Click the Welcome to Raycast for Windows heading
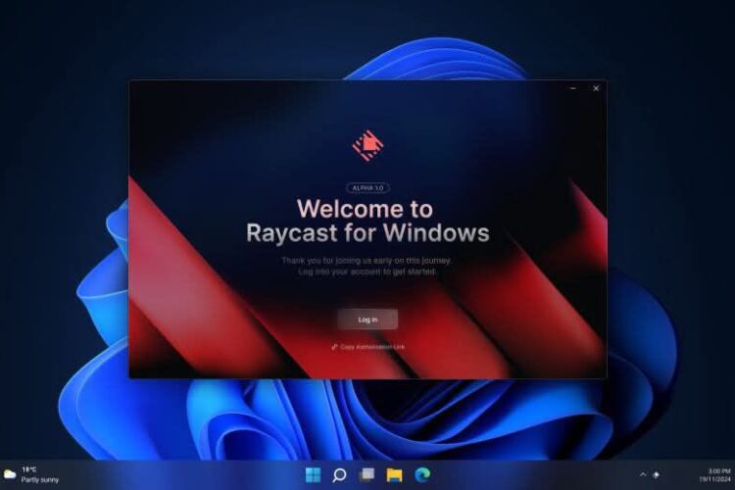This screenshot has height=490, width=735. (x=367, y=220)
